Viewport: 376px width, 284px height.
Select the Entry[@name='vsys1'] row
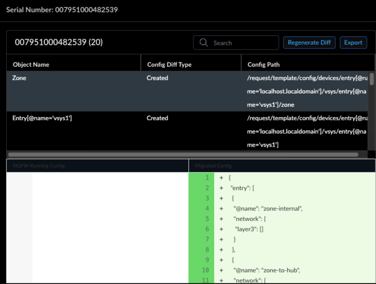point(187,131)
